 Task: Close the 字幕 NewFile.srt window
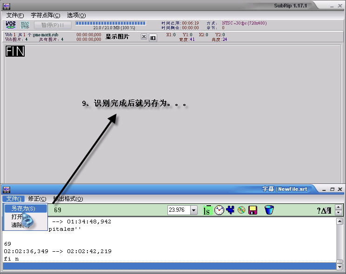[x=340, y=189]
